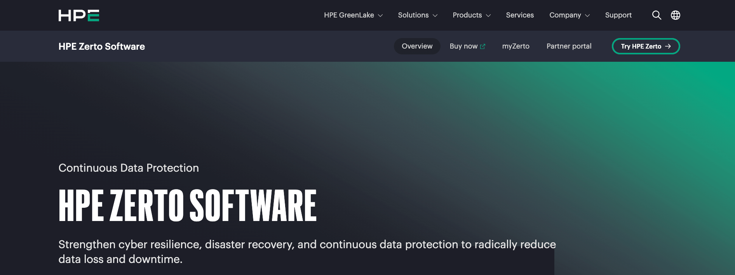This screenshot has width=735, height=275.
Task: Go to Buy now link
Action: click(x=467, y=46)
